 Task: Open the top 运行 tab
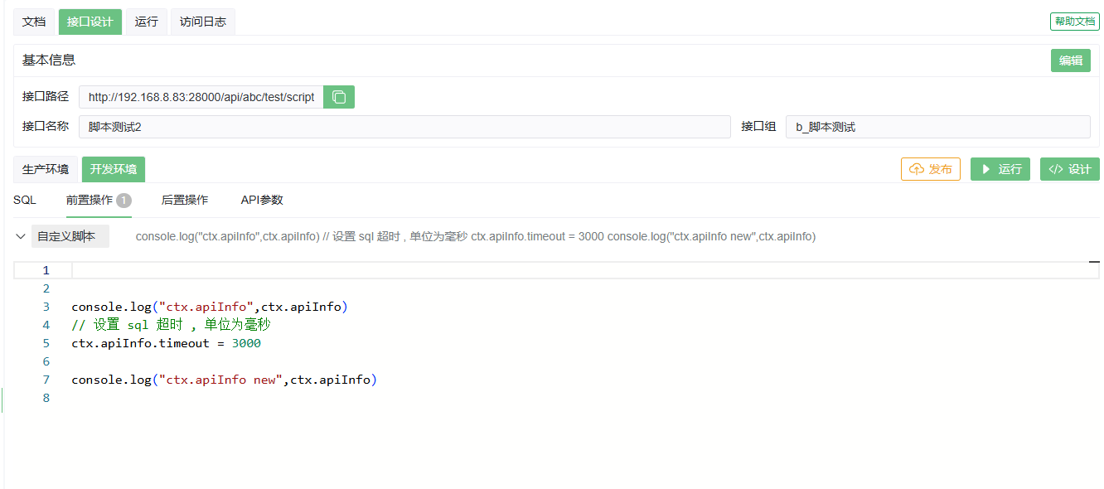tap(147, 22)
